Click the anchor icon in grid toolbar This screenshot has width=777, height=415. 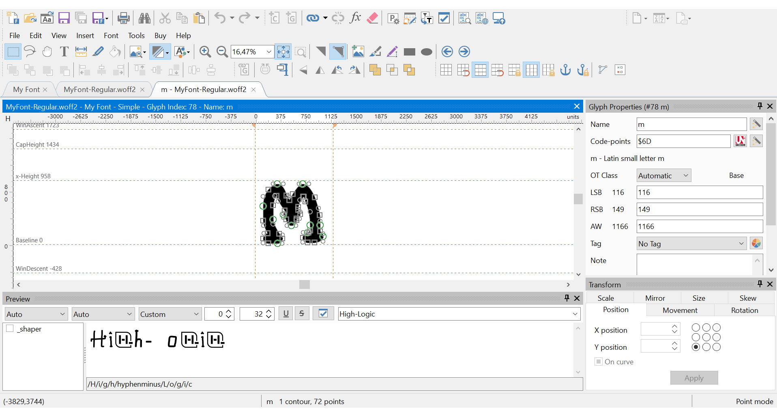click(565, 70)
